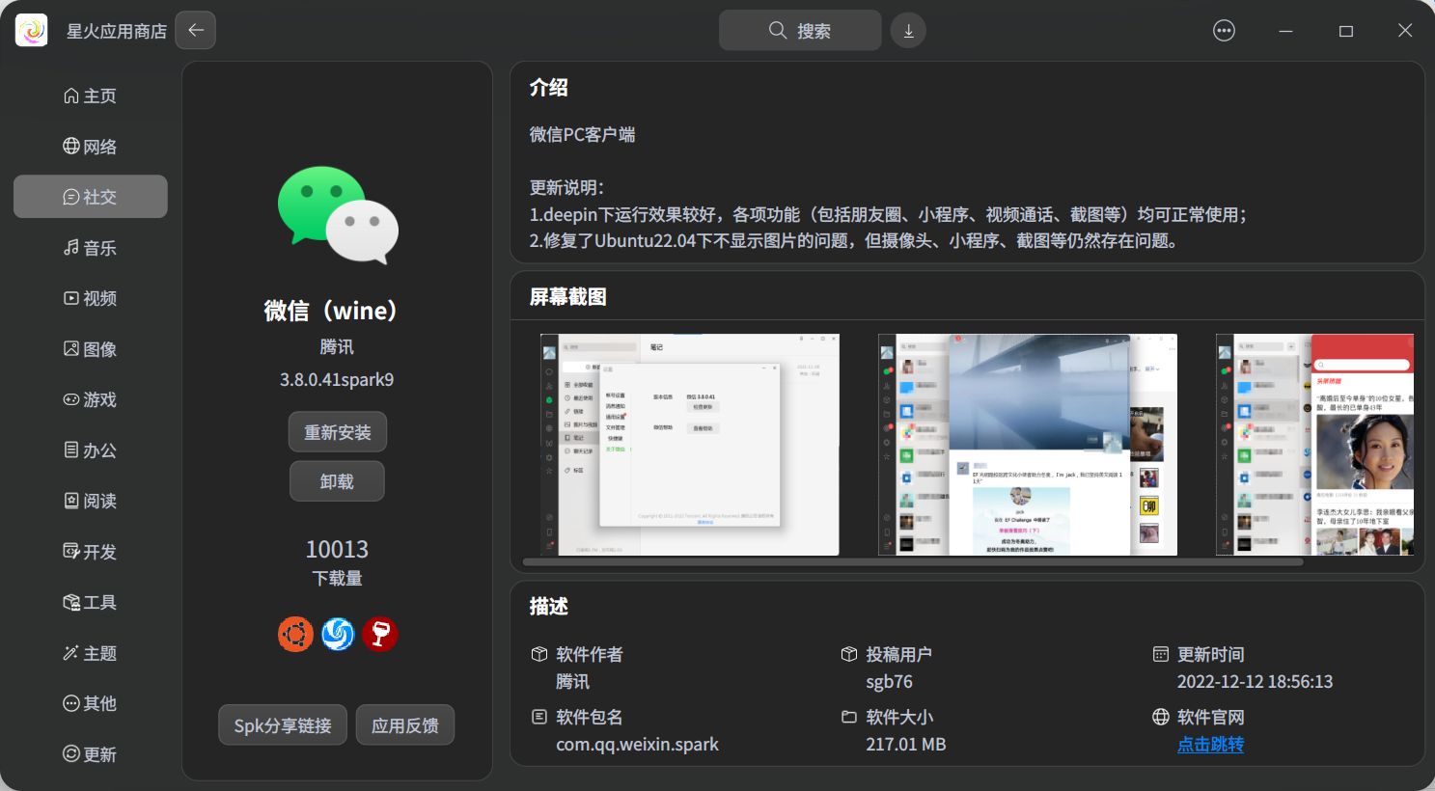The height and width of the screenshot is (791, 1435).
Task: Click the 卸载 button to uninstall WeChat
Action: click(x=337, y=480)
